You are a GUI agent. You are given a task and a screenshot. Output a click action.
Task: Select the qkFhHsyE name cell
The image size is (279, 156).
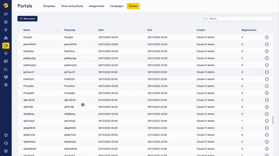29,121
